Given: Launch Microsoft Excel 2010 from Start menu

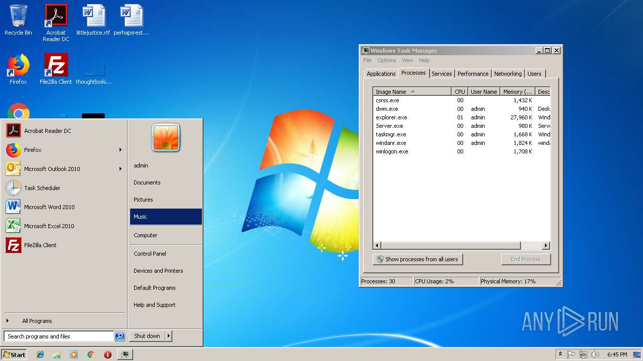Looking at the screenshot, I should pos(64,226).
